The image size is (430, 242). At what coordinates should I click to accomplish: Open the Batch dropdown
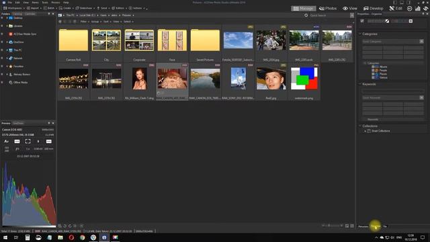[x=50, y=8]
